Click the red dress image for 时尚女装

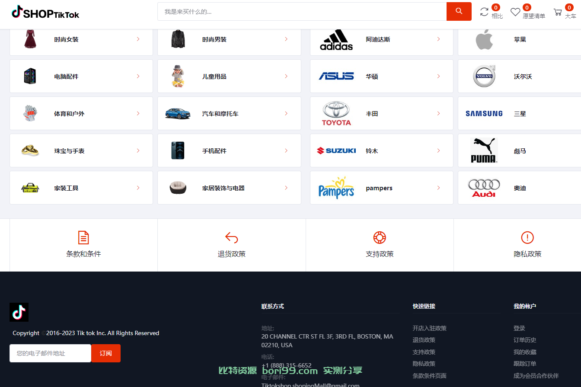pos(30,39)
